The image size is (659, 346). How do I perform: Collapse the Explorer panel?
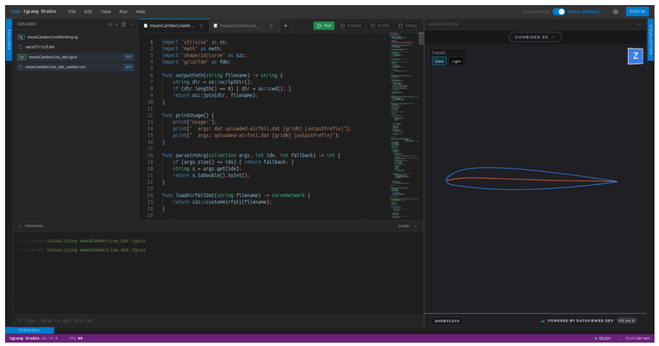(x=131, y=24)
